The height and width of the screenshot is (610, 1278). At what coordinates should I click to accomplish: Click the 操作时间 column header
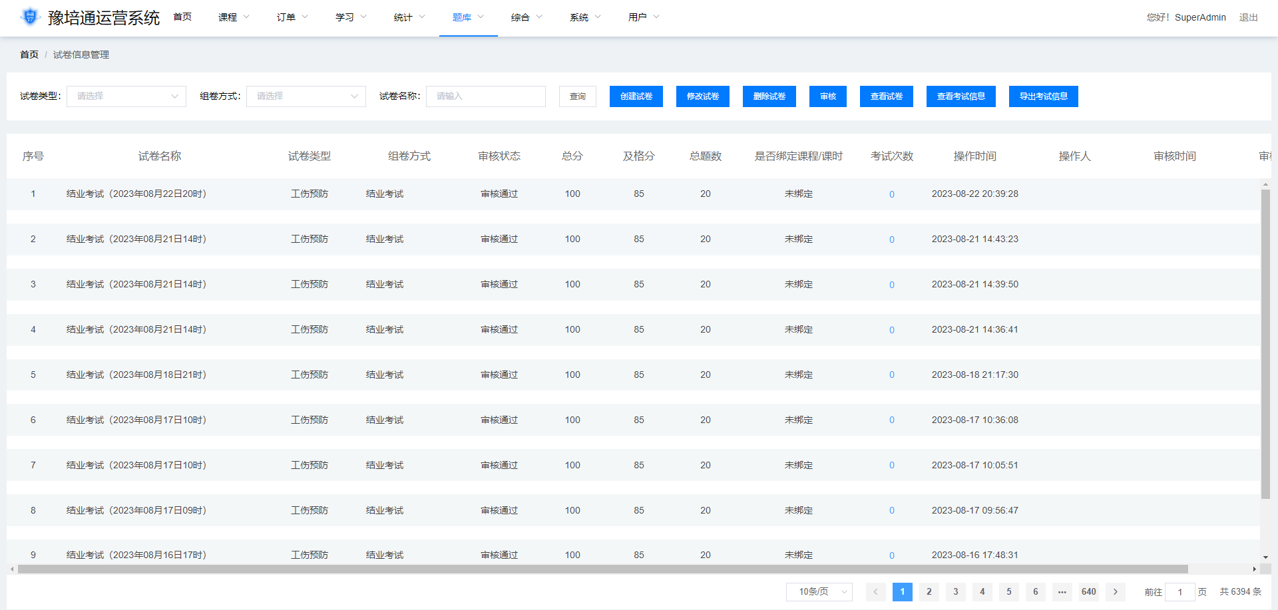(975, 156)
